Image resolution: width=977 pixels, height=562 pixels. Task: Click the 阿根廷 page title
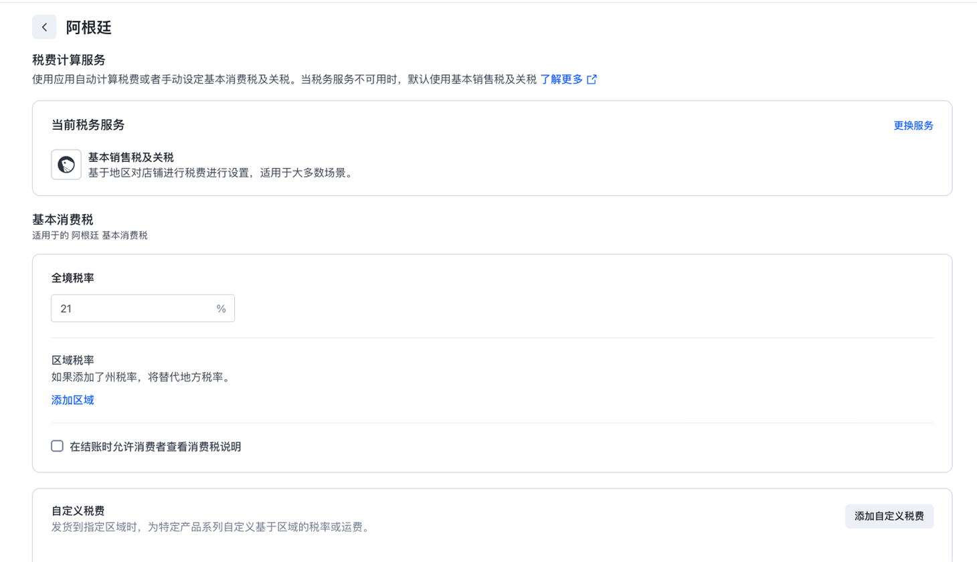(89, 27)
